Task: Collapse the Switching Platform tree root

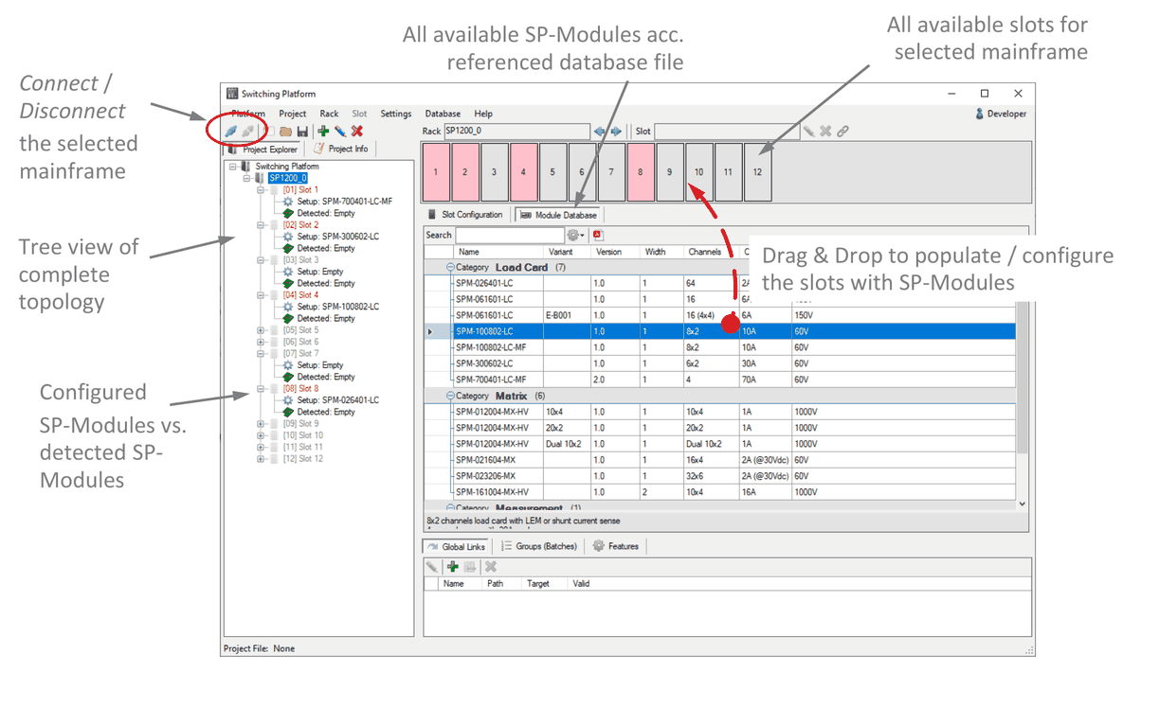Action: click(x=232, y=167)
